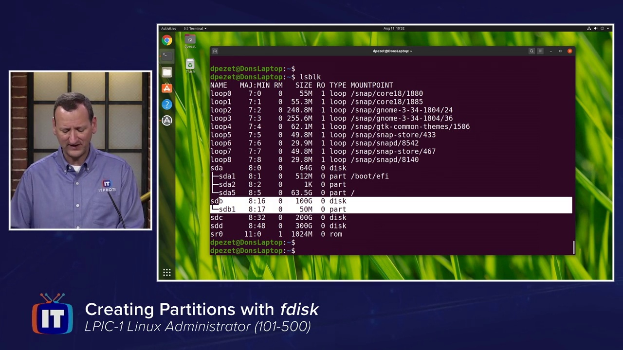Click the power icon in top bar
Viewport: 623px width, 350px height.
point(602,28)
